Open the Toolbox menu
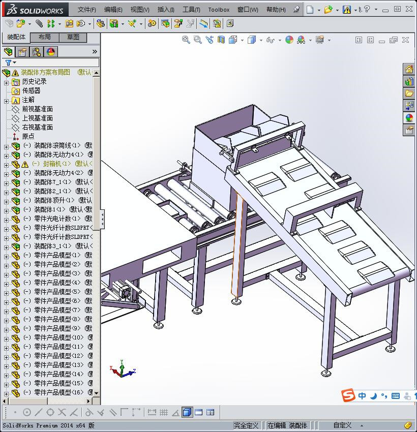Screen dimensions: 417x432 (219, 10)
